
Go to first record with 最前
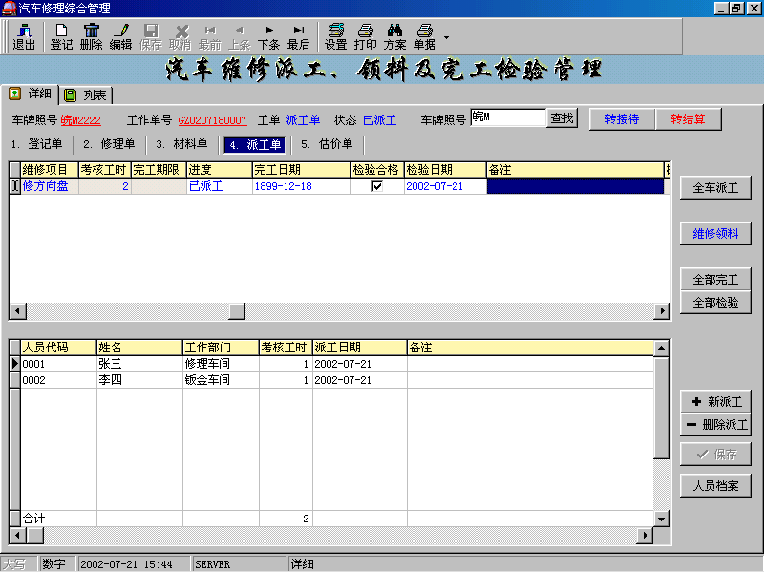210,36
